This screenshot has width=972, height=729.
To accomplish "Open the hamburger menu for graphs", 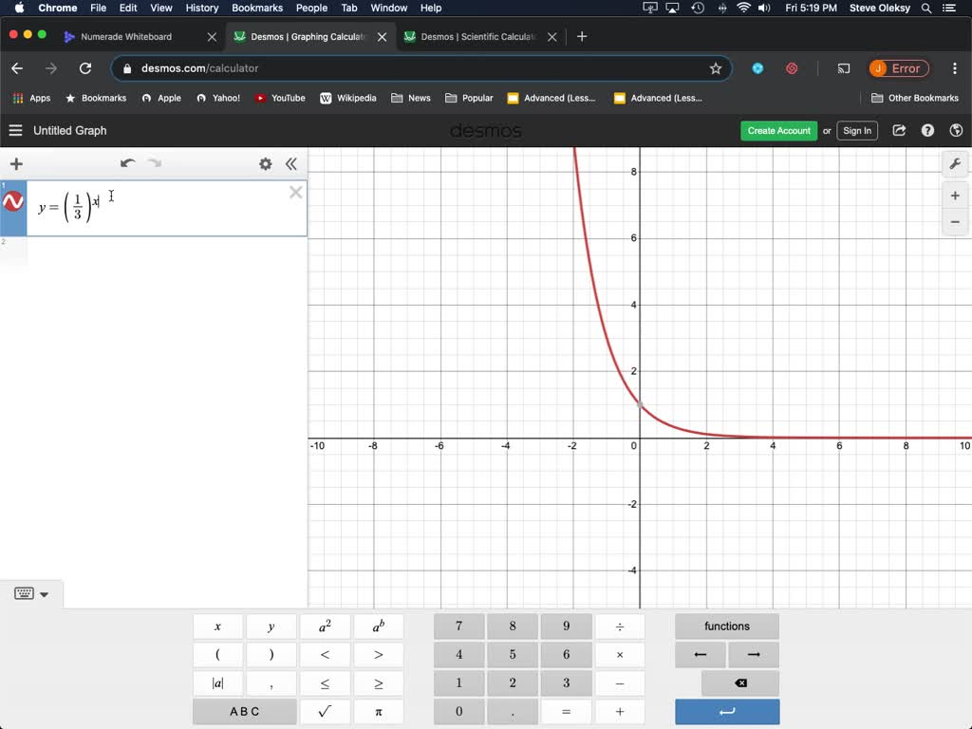I will [15, 131].
